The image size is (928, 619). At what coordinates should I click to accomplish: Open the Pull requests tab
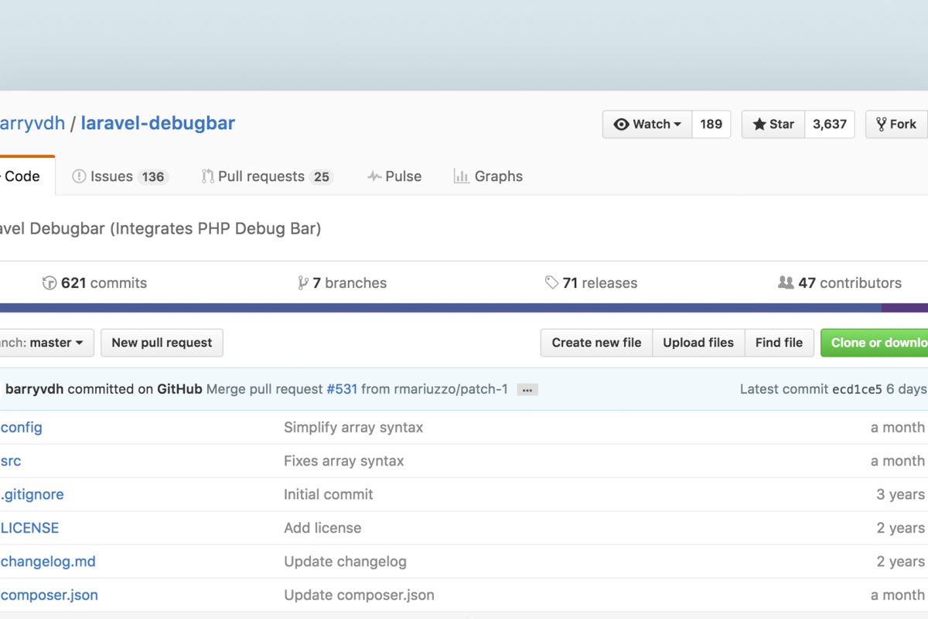(x=267, y=176)
